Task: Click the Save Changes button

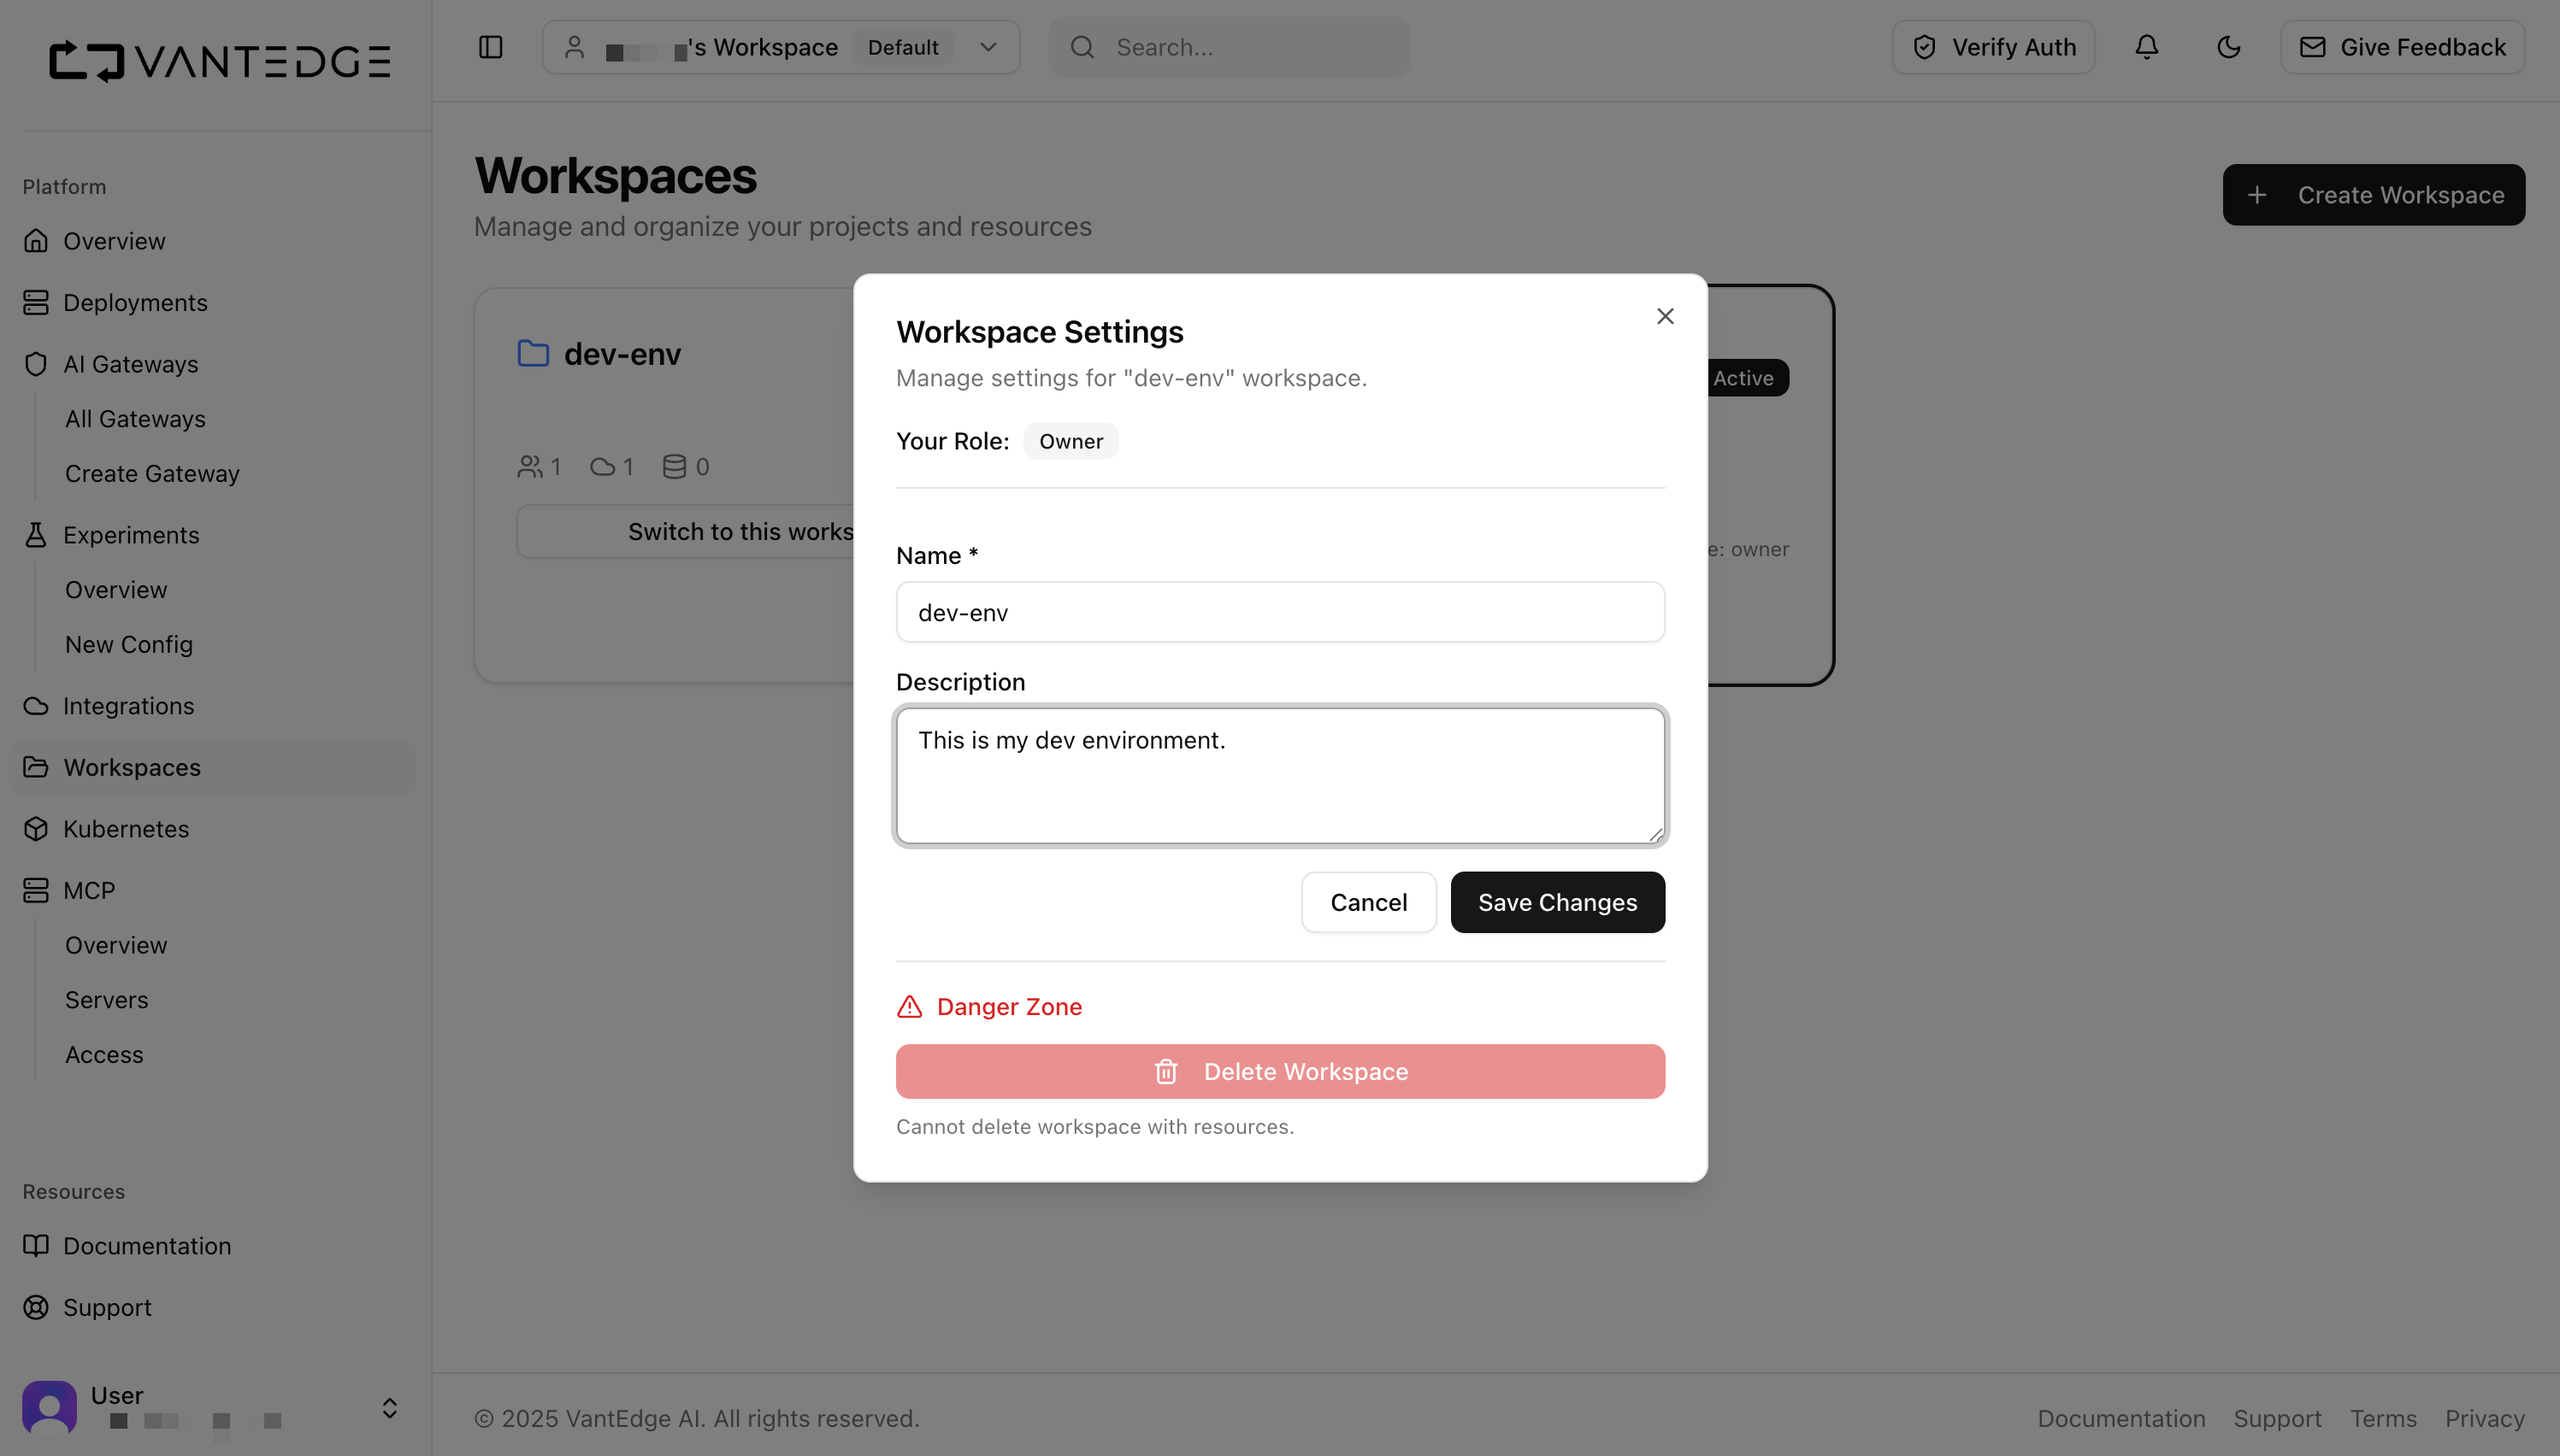Action: pos(1557,901)
